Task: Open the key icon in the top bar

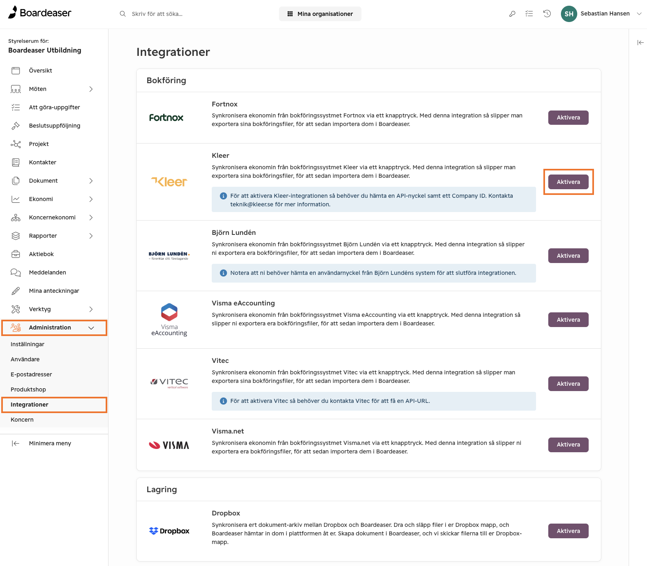Action: click(x=512, y=14)
